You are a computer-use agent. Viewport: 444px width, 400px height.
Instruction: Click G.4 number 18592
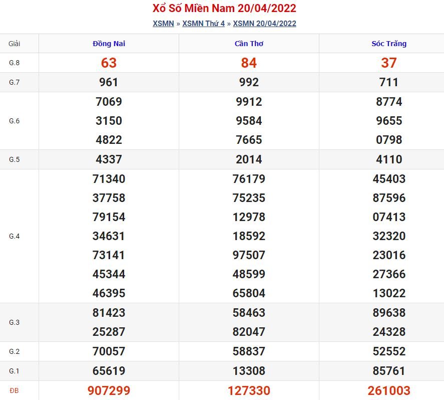pyautogui.click(x=249, y=236)
